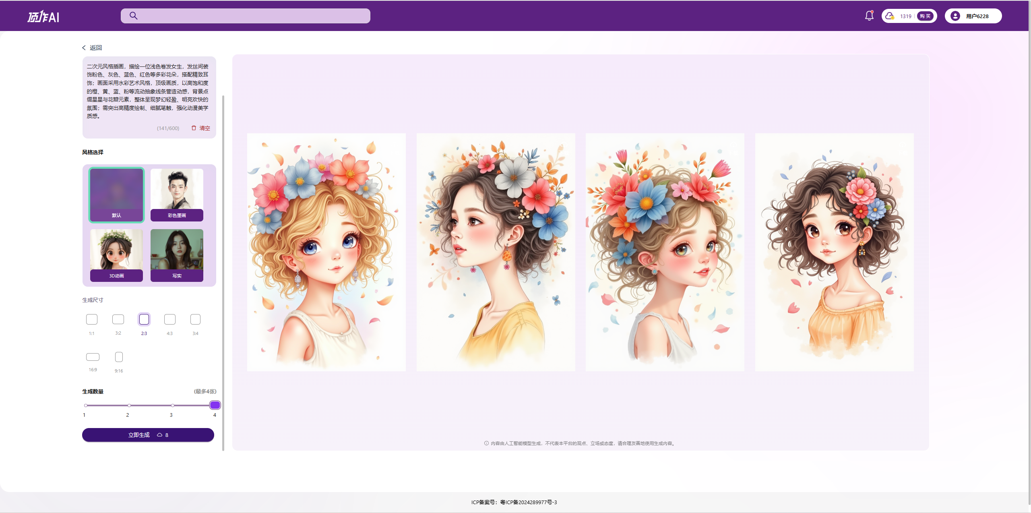The height and width of the screenshot is (513, 1031).
Task: Pick the 3:4 size option
Action: click(195, 319)
